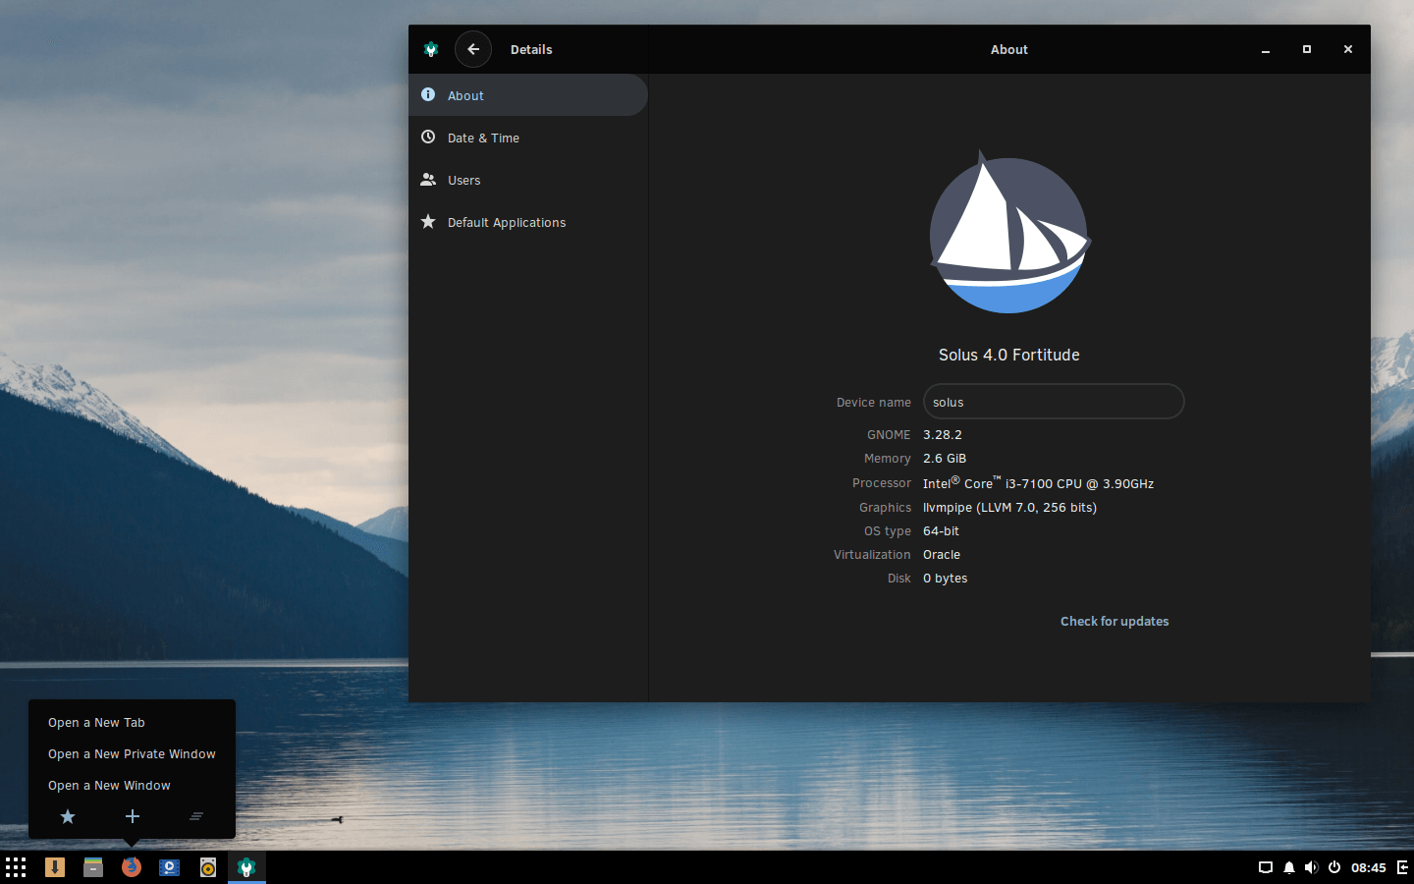Click the 'Virtualization' label
Image resolution: width=1414 pixels, height=884 pixels.
pyautogui.click(x=872, y=555)
